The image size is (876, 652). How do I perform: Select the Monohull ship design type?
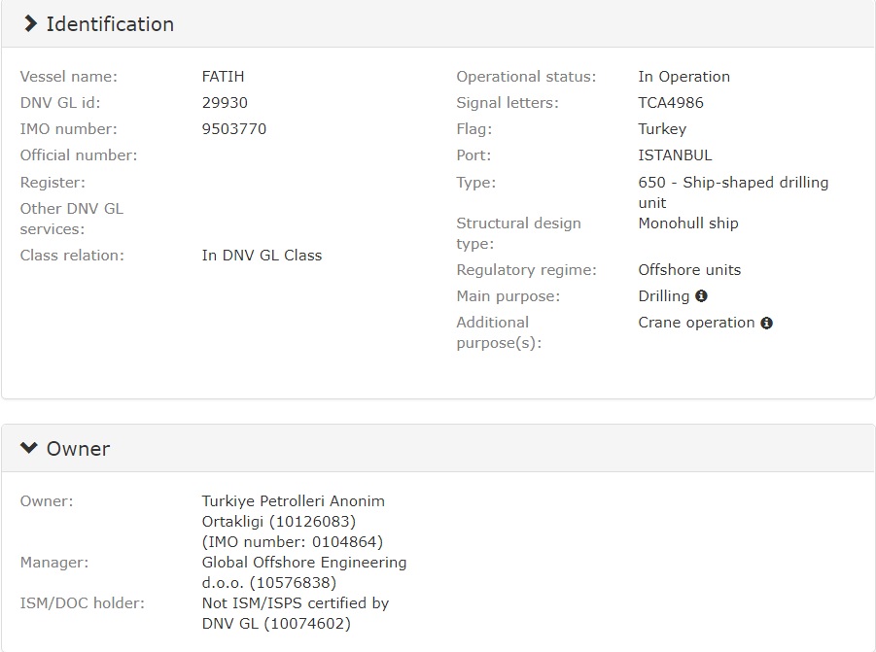pos(688,223)
